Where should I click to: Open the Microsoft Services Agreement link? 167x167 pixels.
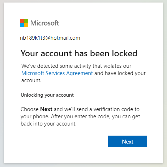click(57, 73)
